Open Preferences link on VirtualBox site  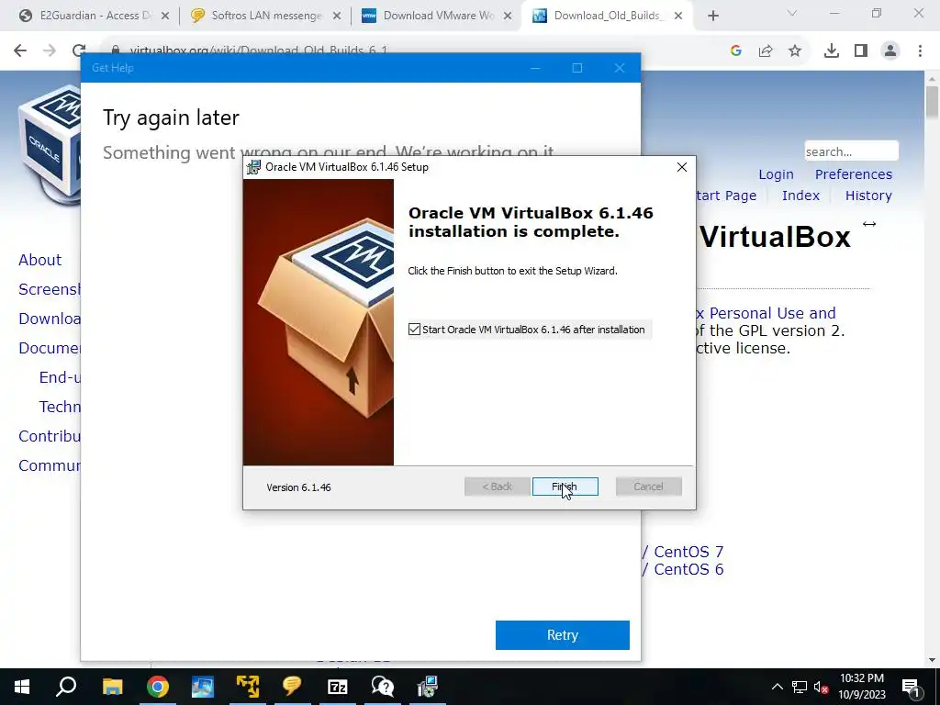(854, 174)
